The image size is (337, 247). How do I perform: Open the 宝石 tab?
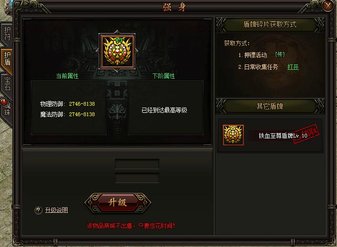[7, 84]
